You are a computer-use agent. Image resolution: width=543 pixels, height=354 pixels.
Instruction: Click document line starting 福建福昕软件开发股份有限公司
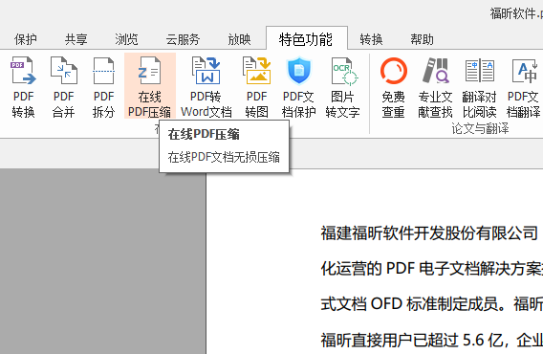click(x=429, y=233)
